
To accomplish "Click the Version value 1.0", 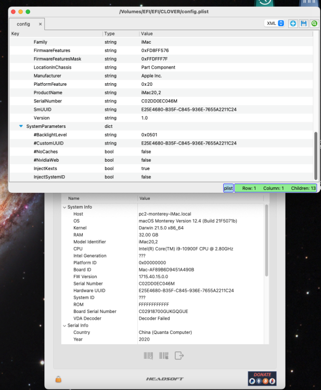I will coord(144,118).
